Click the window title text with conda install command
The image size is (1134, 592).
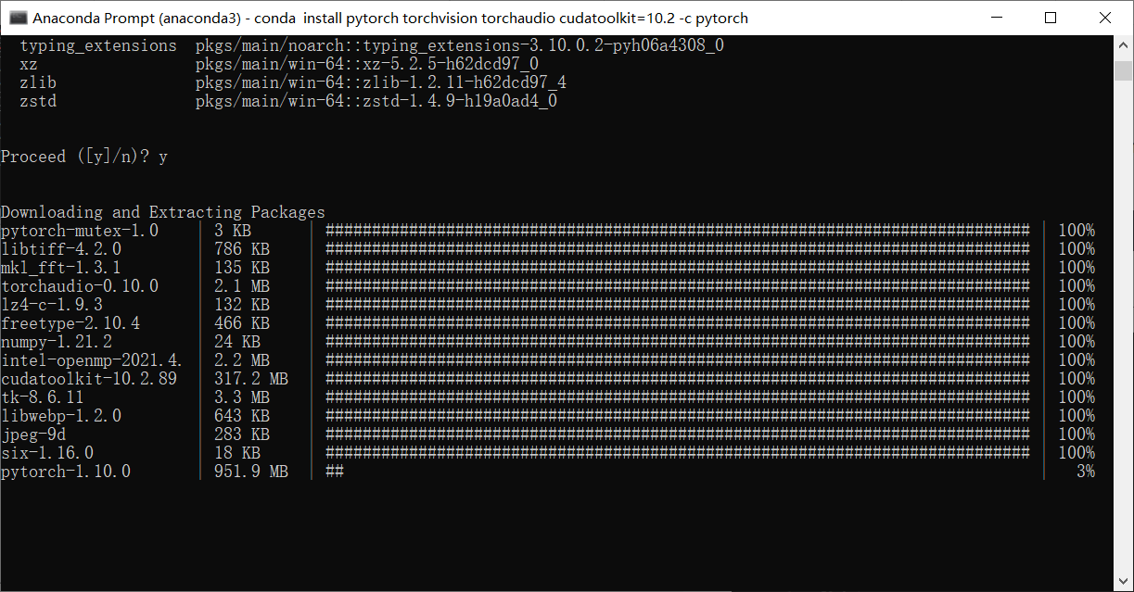click(x=390, y=18)
